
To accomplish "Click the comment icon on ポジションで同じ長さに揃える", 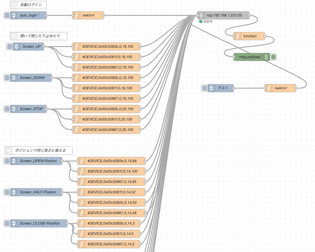I will click(x=9, y=150).
